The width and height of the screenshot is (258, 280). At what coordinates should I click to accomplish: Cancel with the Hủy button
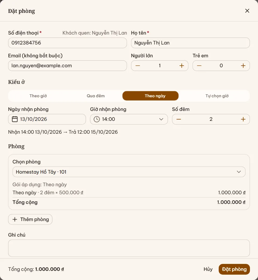208,269
